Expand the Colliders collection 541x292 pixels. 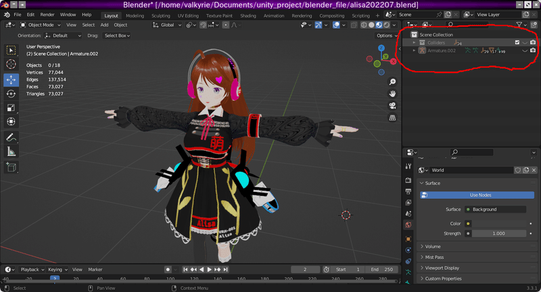415,43
